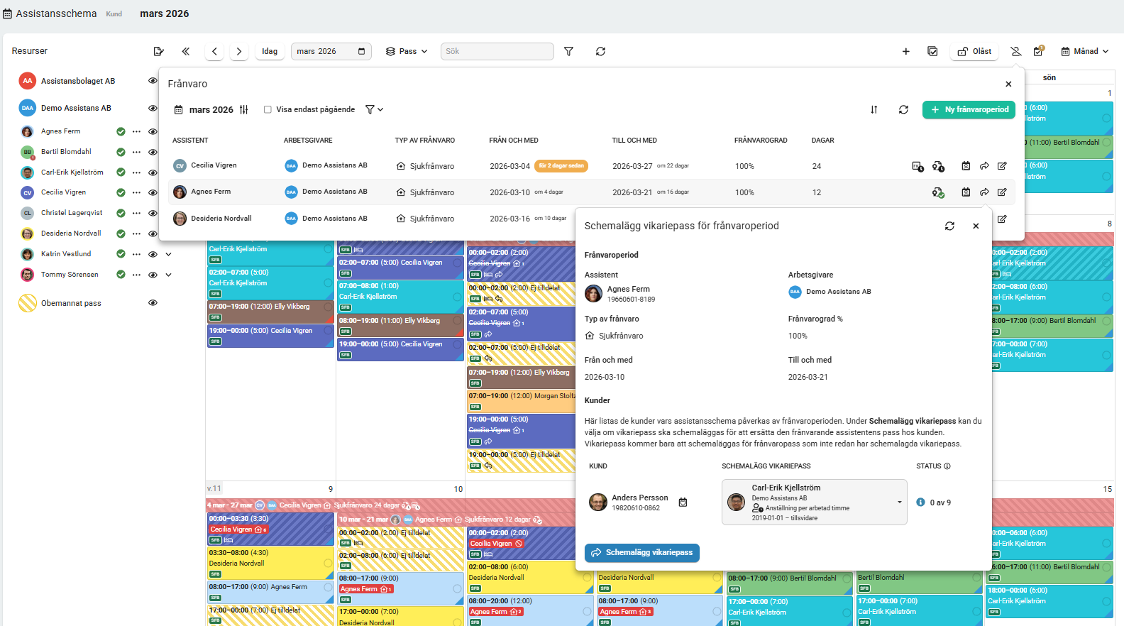Image resolution: width=1124 pixels, height=626 pixels.
Task: Collapse the resource sidebar with double chevron
Action: 185,51
